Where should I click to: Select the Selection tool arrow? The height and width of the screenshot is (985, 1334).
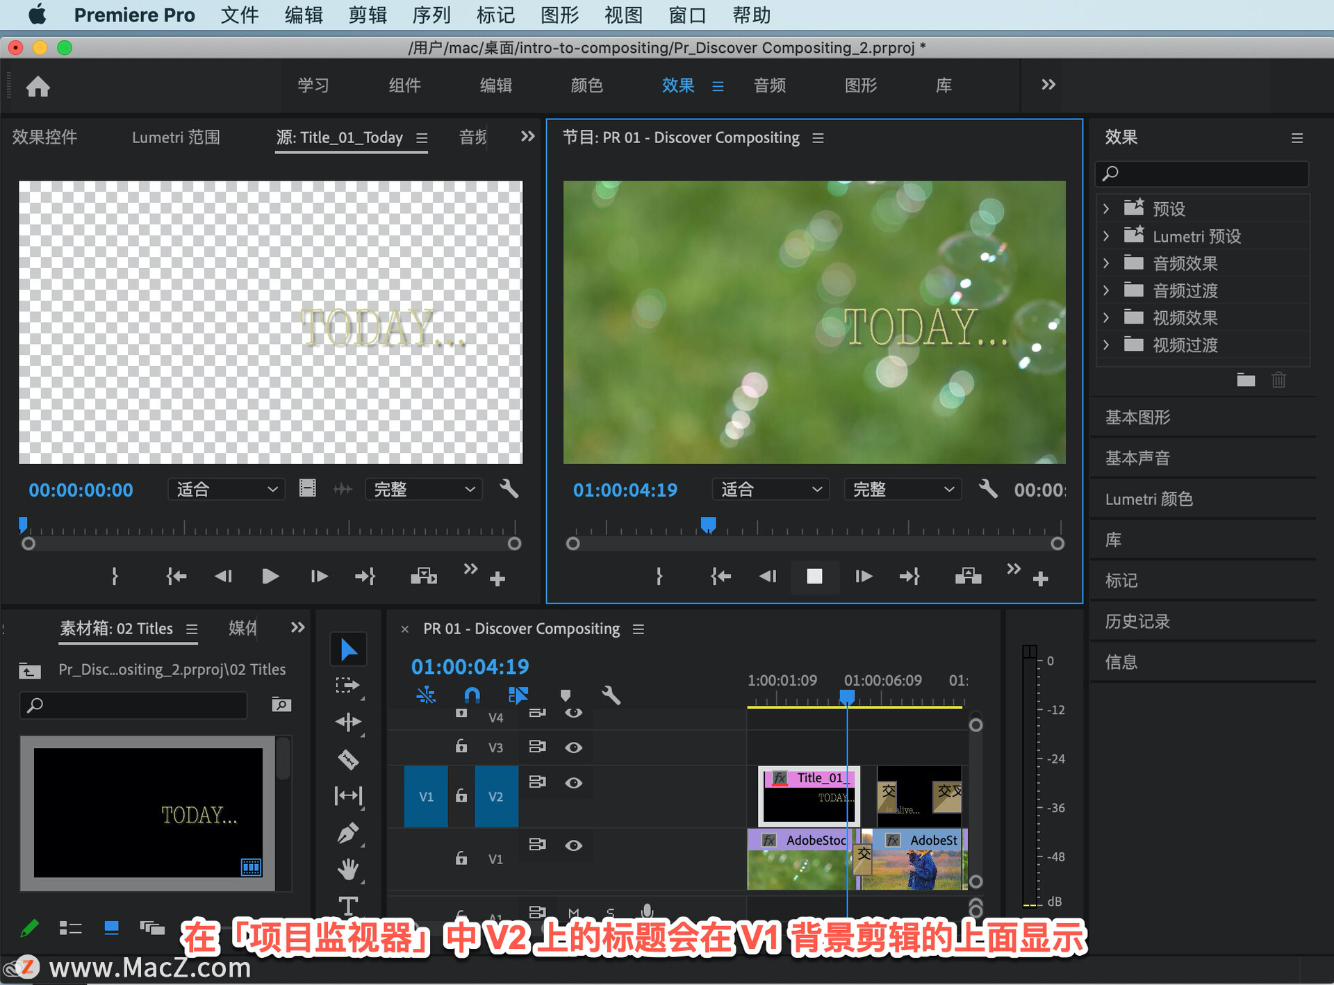(348, 649)
